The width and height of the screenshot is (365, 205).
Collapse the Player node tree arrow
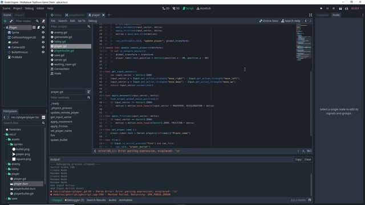point(5,27)
